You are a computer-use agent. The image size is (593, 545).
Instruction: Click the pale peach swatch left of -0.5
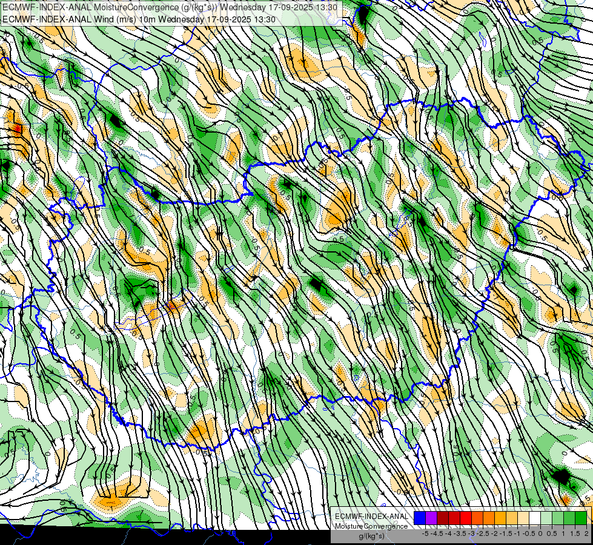click(x=523, y=518)
